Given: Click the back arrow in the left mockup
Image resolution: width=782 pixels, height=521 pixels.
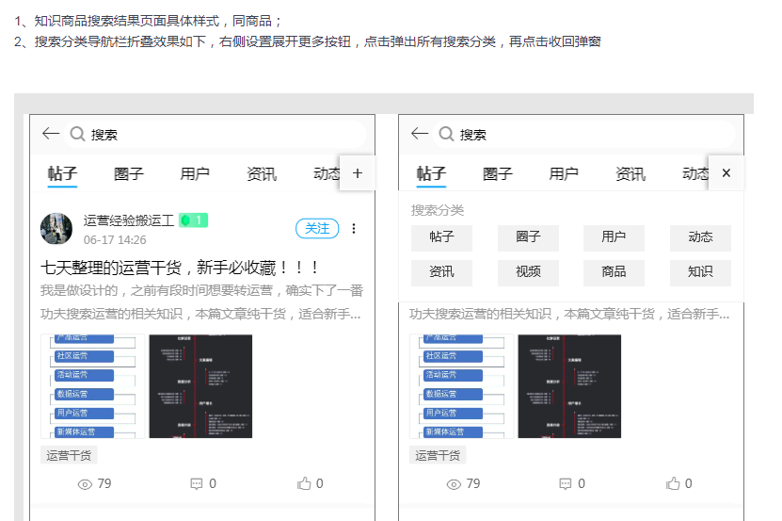Looking at the screenshot, I should coord(51,135).
